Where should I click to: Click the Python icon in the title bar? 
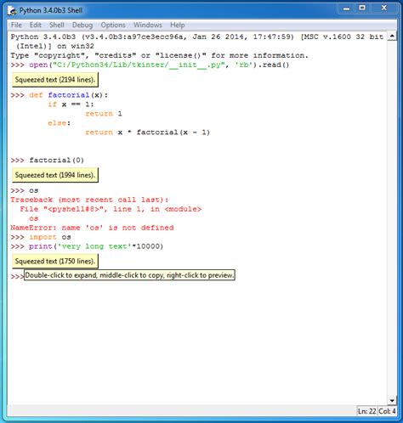(x=12, y=11)
